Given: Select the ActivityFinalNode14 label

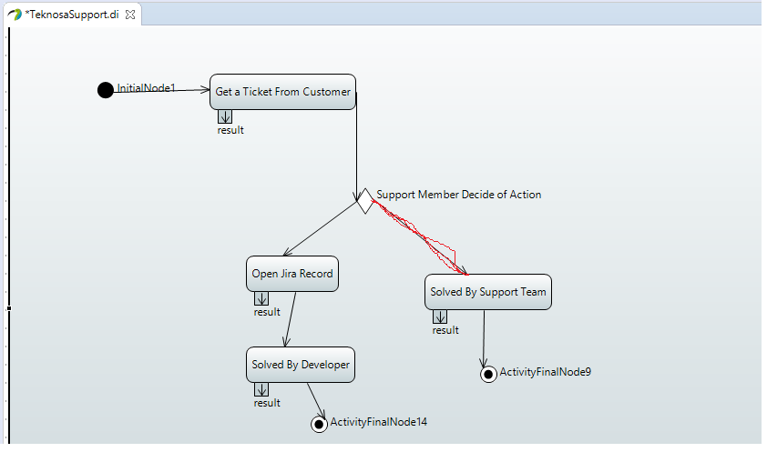Looking at the screenshot, I should (x=379, y=422).
